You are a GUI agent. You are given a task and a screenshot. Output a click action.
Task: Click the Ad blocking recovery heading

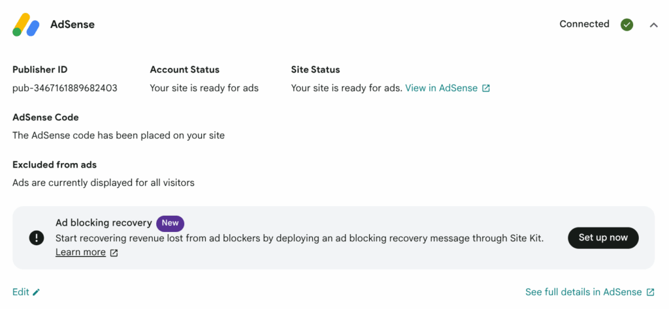coord(103,223)
